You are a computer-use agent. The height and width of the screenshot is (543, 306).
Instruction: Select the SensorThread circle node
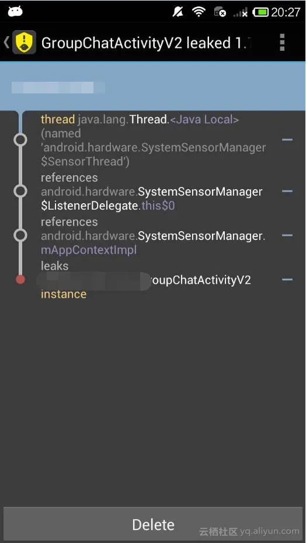[20, 140]
